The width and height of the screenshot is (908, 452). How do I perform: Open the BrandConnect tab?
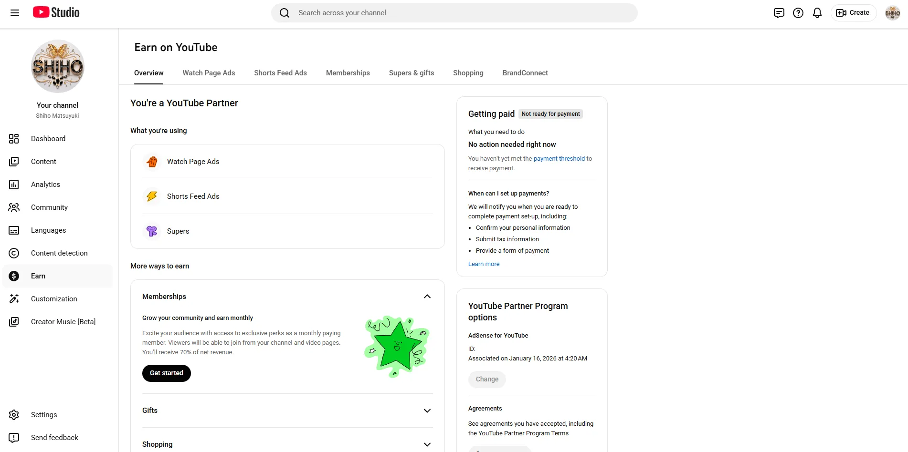click(x=525, y=73)
